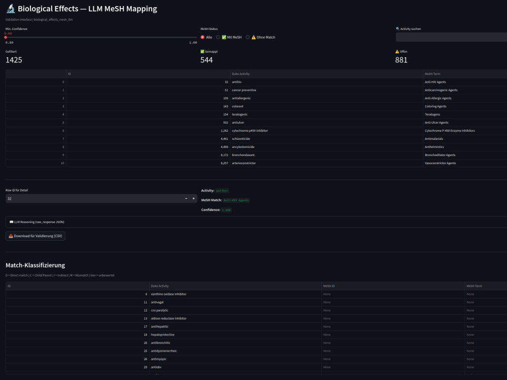This screenshot has height=380, width=507.
Task: Select 'antidysmenorrheic' row
Action: point(235,351)
